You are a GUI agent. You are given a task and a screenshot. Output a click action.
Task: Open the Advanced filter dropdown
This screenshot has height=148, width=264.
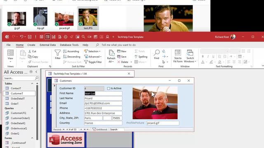(x=93, y=57)
